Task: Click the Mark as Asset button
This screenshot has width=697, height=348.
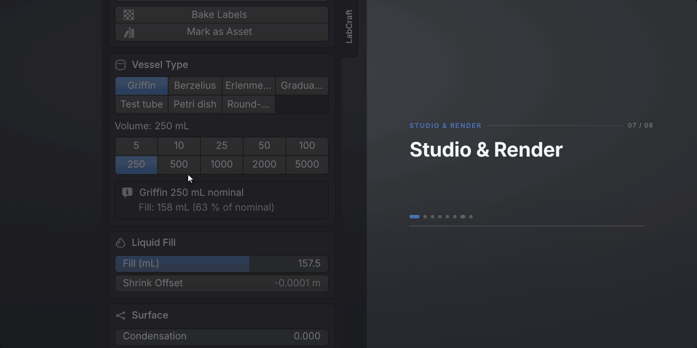Action: pos(222,32)
